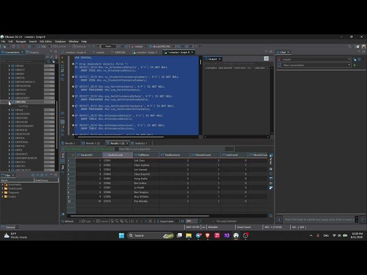Click the FullName column header
The image size is (367, 275).
pyautogui.click(x=146, y=155)
